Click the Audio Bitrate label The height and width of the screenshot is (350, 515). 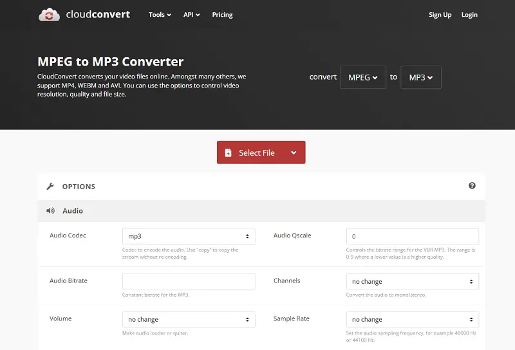click(x=68, y=281)
